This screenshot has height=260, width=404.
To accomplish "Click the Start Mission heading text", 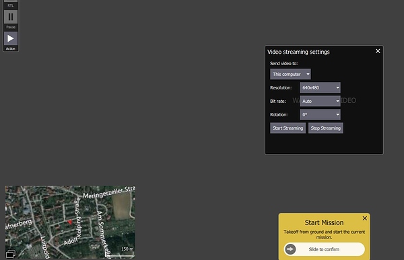I will click(324, 222).
